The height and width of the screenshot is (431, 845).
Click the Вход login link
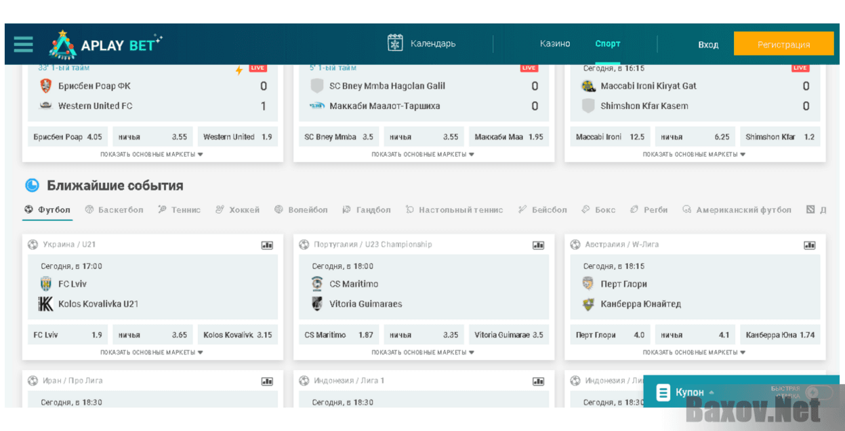coord(708,45)
